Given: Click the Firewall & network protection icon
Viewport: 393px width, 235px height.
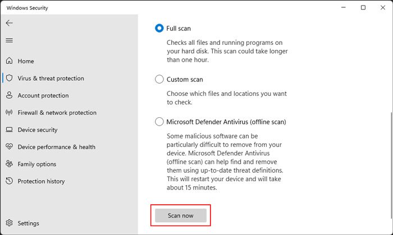Looking at the screenshot, I should point(9,113).
